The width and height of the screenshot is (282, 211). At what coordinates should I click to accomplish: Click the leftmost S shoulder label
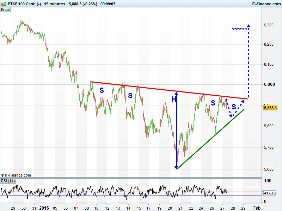[102, 90]
